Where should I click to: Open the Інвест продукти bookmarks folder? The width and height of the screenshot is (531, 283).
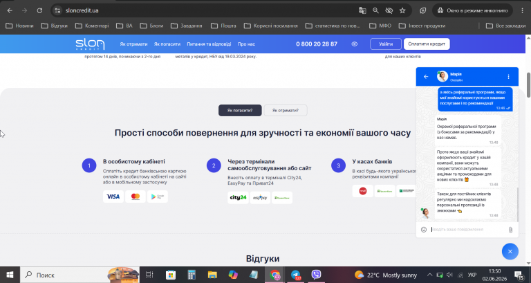422,26
